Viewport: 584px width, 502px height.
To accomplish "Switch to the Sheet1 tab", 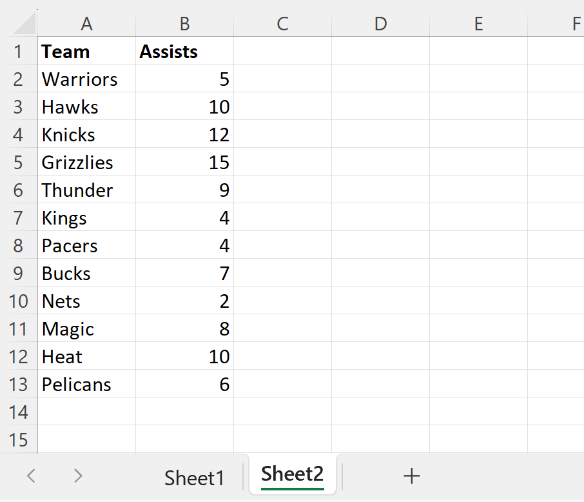I will point(194,477).
